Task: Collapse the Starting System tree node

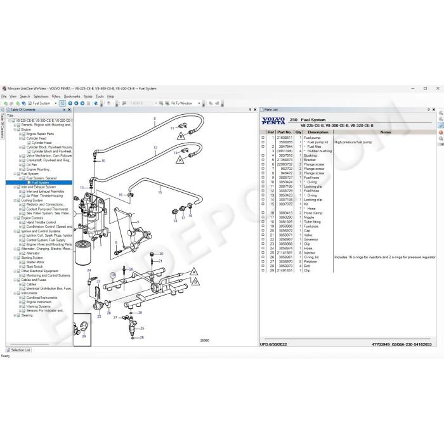Action: [15, 258]
